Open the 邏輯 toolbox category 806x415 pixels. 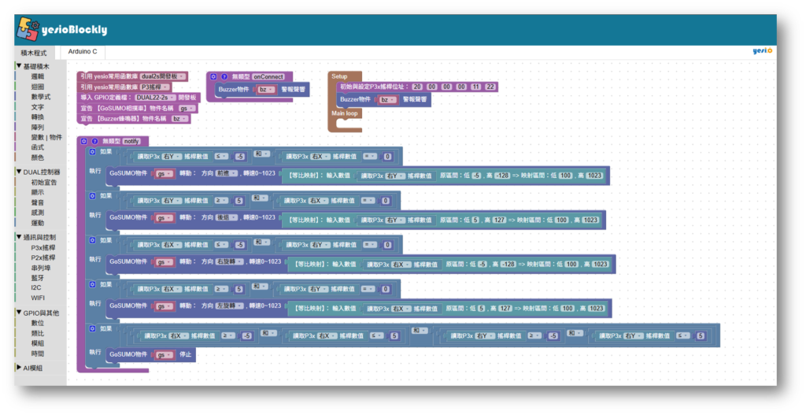click(38, 76)
